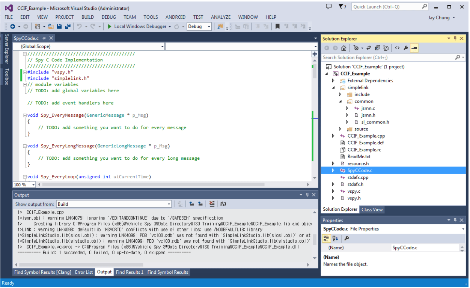Switch to the Class View tab

tap(372, 210)
